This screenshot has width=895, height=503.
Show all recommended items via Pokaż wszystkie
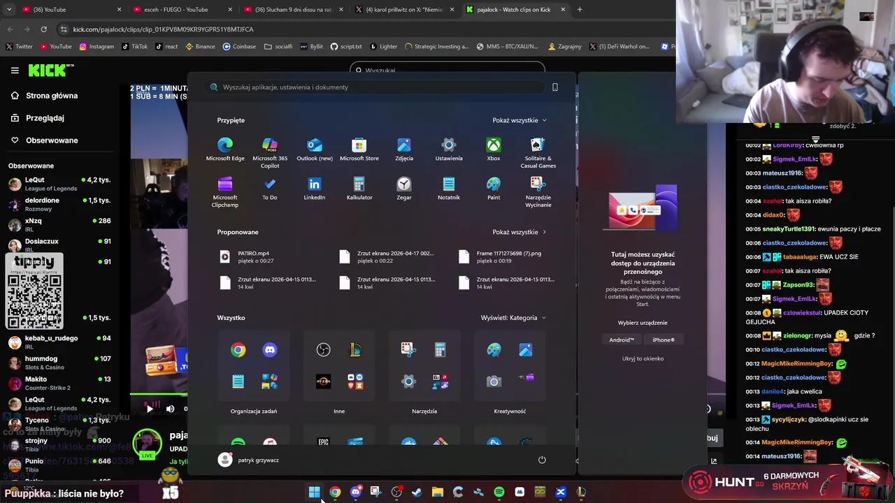(520, 232)
